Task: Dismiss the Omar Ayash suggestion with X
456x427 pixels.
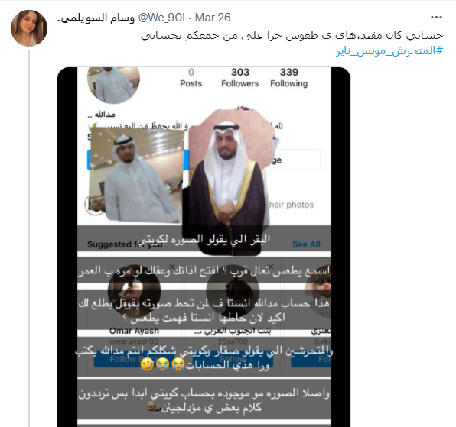Action: tap(172, 267)
